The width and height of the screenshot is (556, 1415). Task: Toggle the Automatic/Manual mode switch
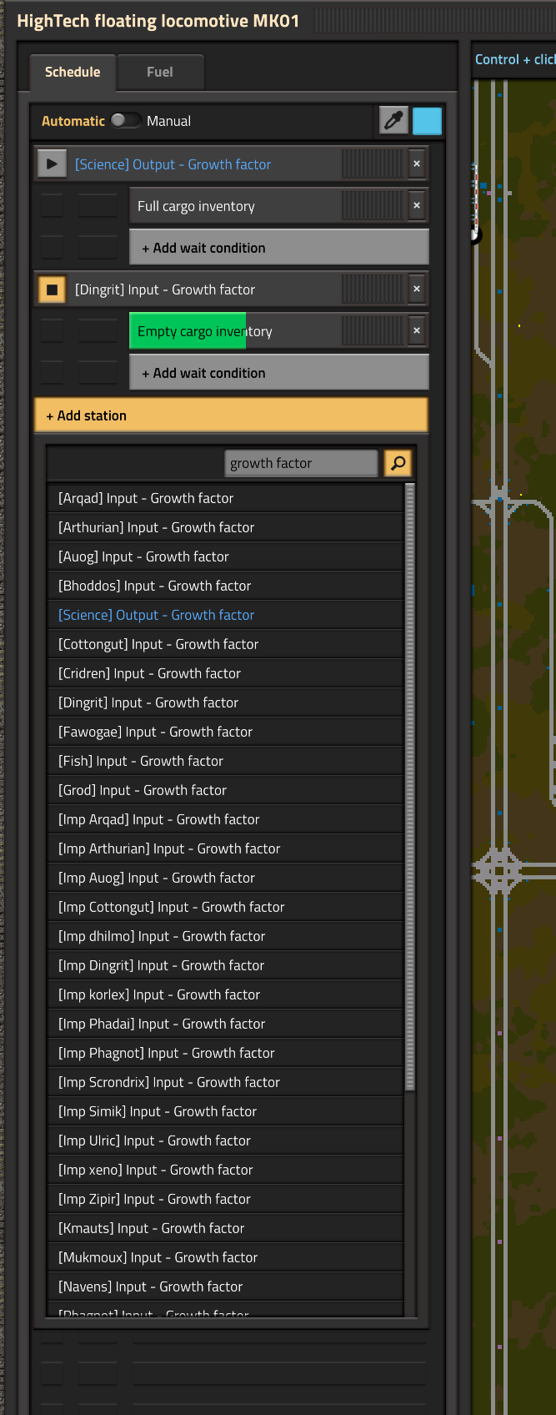click(x=126, y=121)
